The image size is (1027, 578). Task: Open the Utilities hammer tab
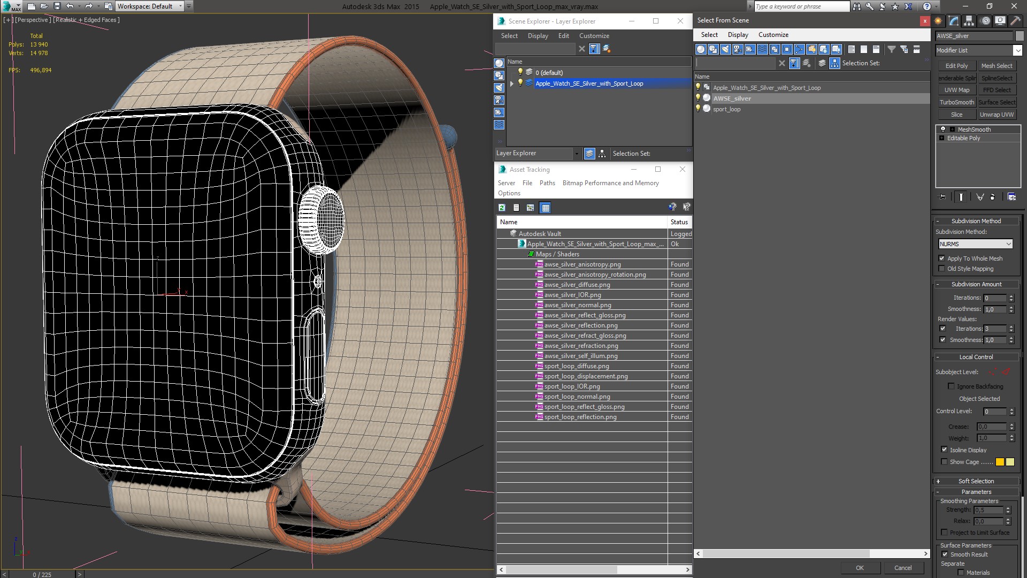coord(1015,21)
